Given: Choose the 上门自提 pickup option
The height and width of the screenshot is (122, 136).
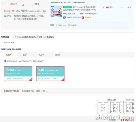Looking at the screenshot, I should (x=36, y=4).
